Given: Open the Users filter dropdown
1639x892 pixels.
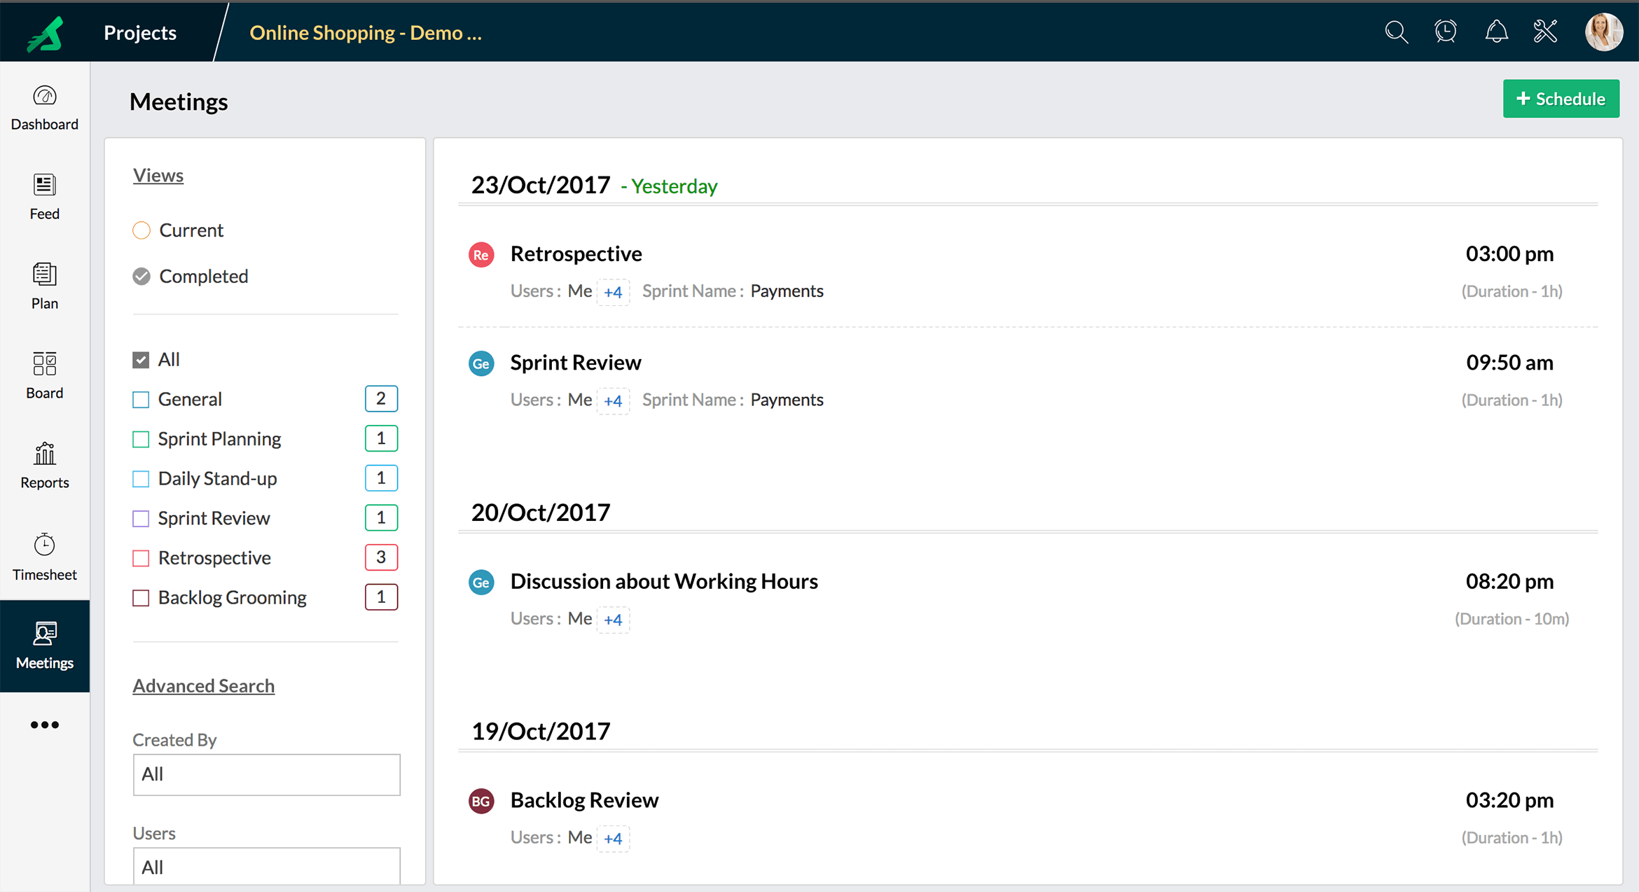Looking at the screenshot, I should click(266, 867).
